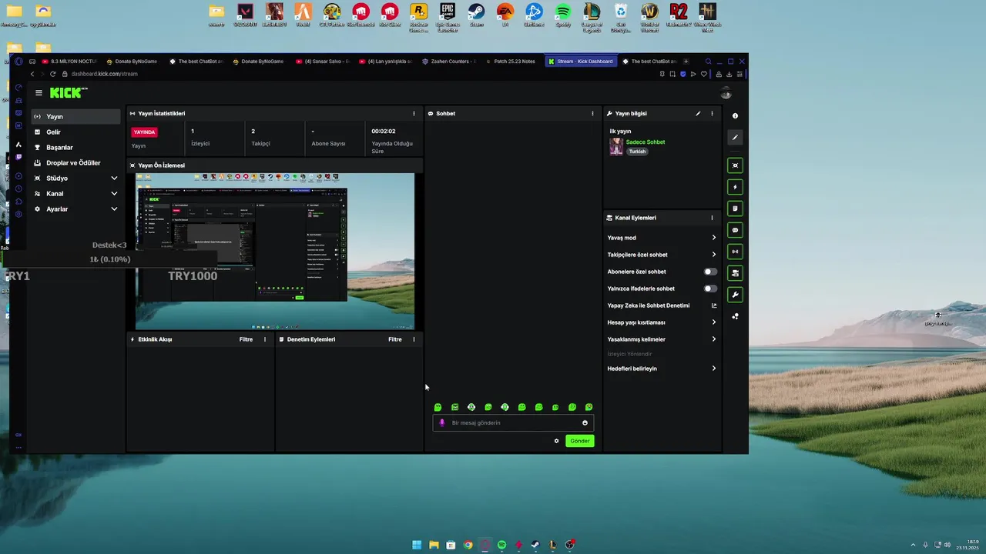The height and width of the screenshot is (554, 986).
Task: Open Yasaklanmış kelimeler arrow
Action: click(x=713, y=339)
